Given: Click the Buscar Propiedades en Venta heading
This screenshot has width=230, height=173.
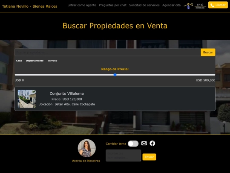Looking at the screenshot, I should 115,26.
